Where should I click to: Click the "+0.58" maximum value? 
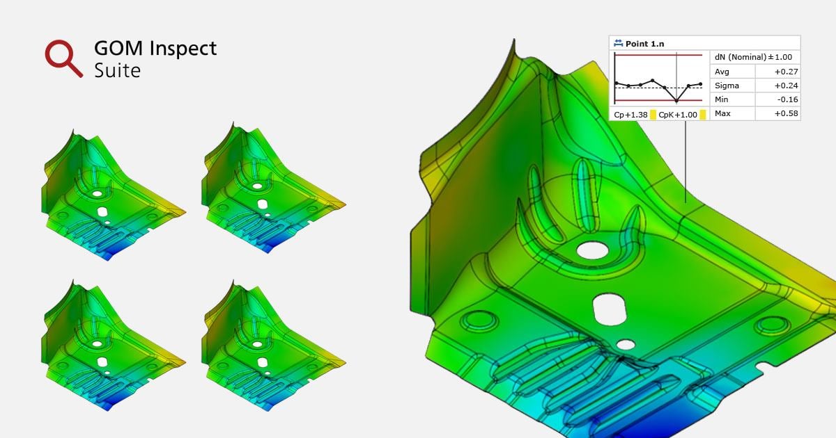pyautogui.click(x=786, y=113)
